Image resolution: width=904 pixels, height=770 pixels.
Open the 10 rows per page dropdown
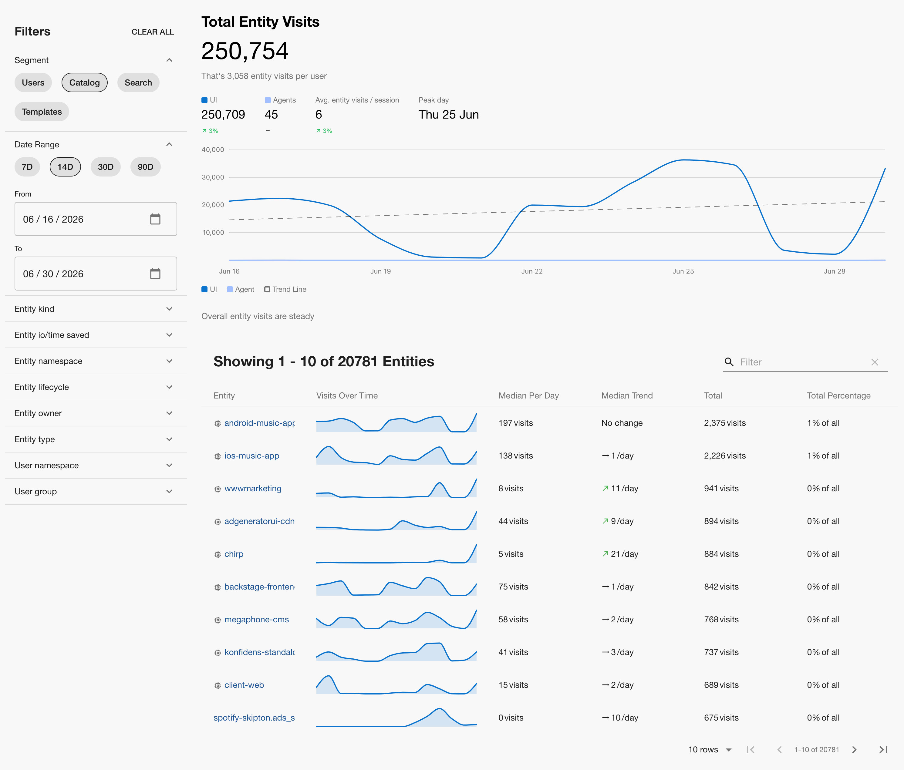pyautogui.click(x=710, y=749)
